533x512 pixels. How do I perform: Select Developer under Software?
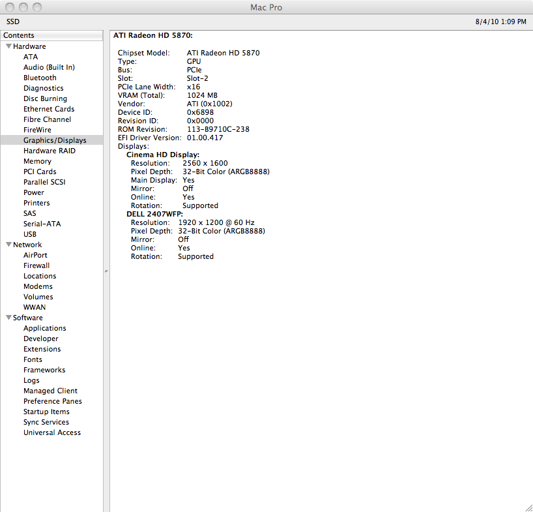pyautogui.click(x=41, y=339)
